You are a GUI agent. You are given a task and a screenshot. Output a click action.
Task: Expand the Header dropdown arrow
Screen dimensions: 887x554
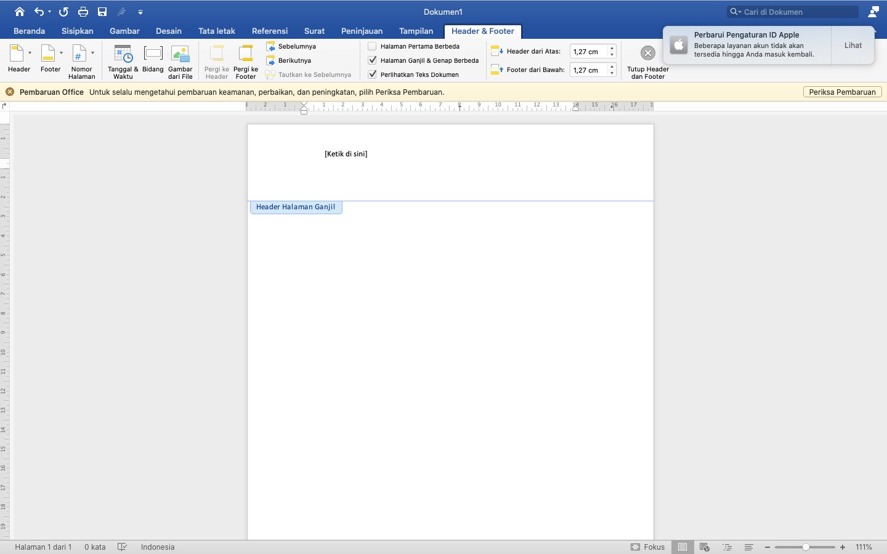(x=30, y=53)
